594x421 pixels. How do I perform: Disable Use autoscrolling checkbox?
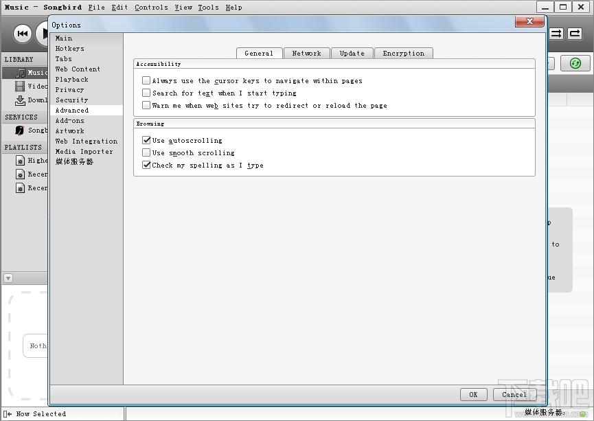[x=146, y=140]
